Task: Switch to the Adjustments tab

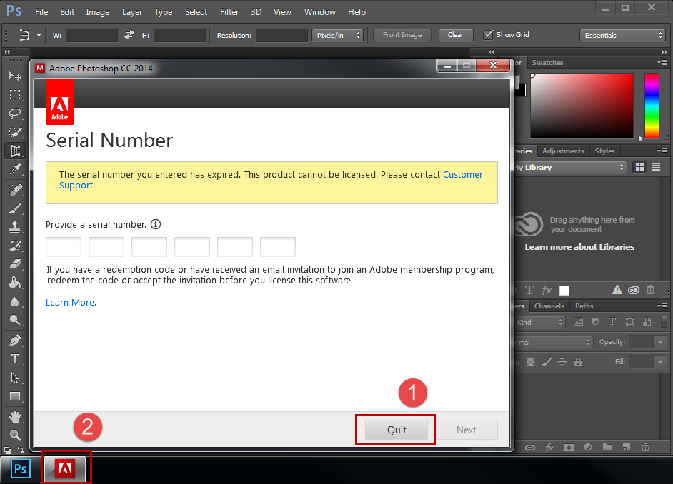Action: [563, 151]
